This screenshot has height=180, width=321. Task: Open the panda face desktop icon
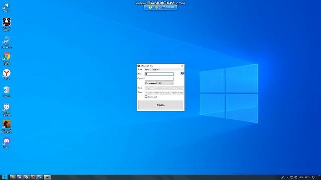tap(7, 24)
